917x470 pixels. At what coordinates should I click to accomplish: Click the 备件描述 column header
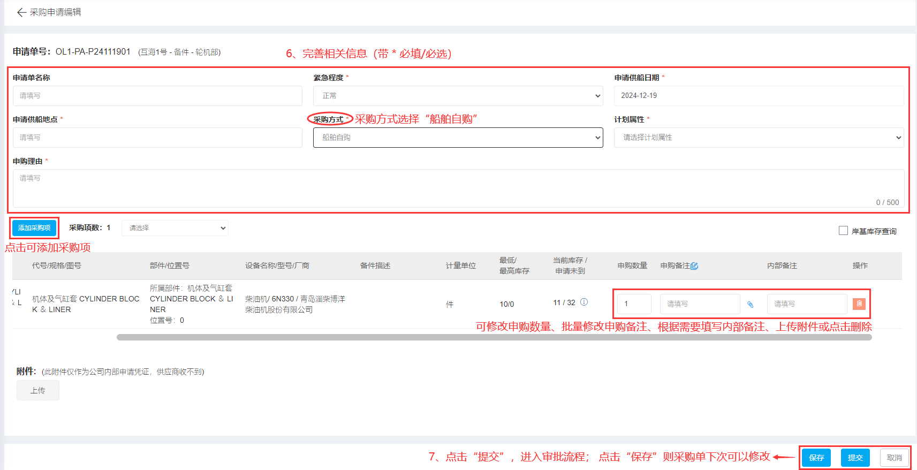coord(375,266)
